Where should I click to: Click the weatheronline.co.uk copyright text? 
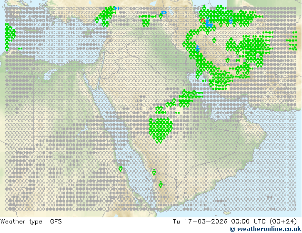(x=265, y=229)
